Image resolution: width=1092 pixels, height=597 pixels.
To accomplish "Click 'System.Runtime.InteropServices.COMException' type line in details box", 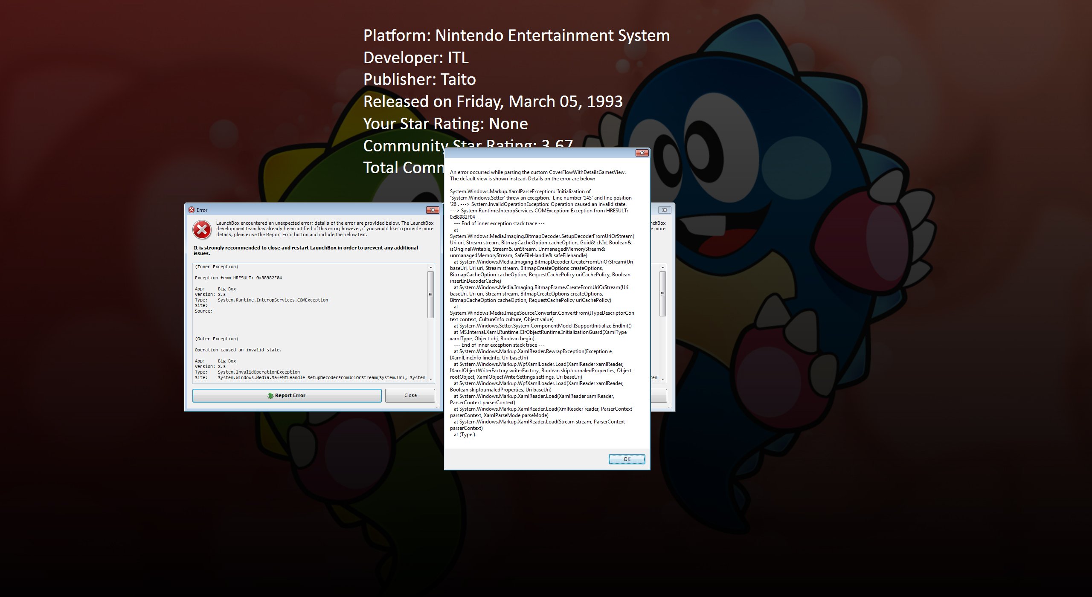I will [261, 300].
